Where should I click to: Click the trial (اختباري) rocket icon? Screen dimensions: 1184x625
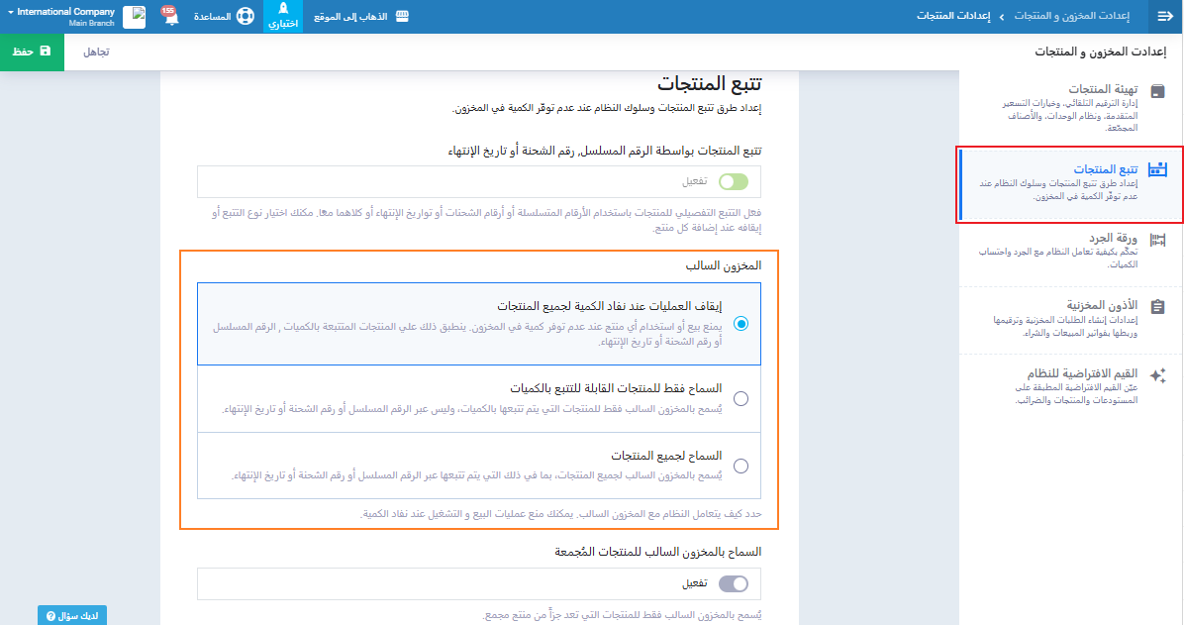pos(283,11)
